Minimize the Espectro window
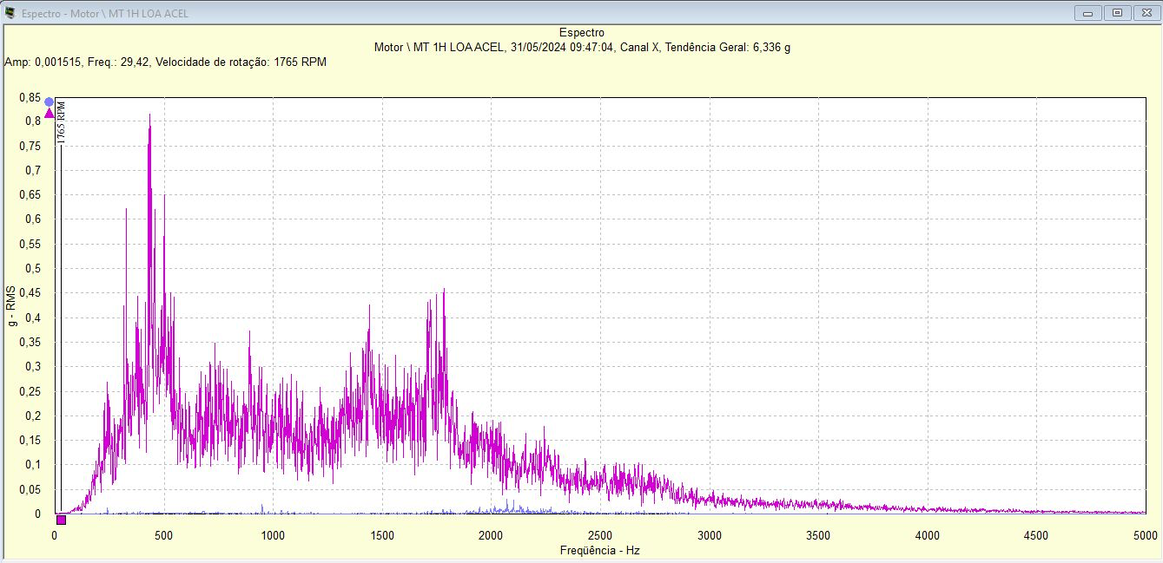The width and height of the screenshot is (1163, 563). click(1087, 13)
